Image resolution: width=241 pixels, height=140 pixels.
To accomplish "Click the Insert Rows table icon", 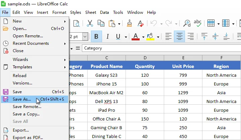I will click(211, 24).
